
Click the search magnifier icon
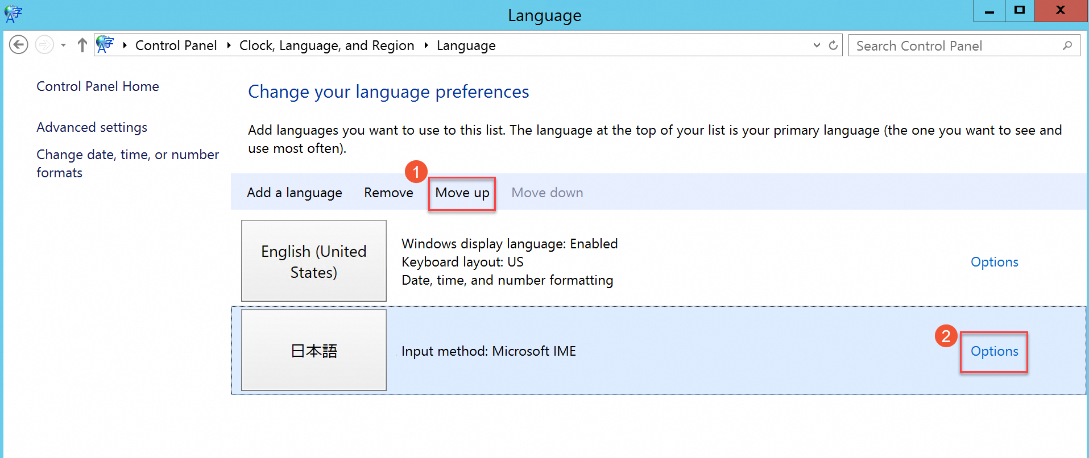(x=1067, y=45)
